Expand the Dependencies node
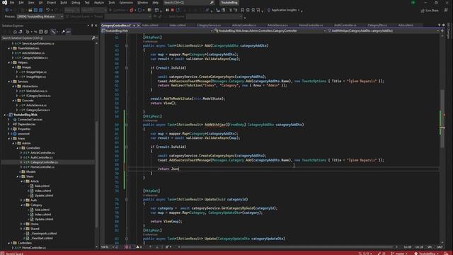The height and width of the screenshot is (255, 453). [x=8, y=125]
